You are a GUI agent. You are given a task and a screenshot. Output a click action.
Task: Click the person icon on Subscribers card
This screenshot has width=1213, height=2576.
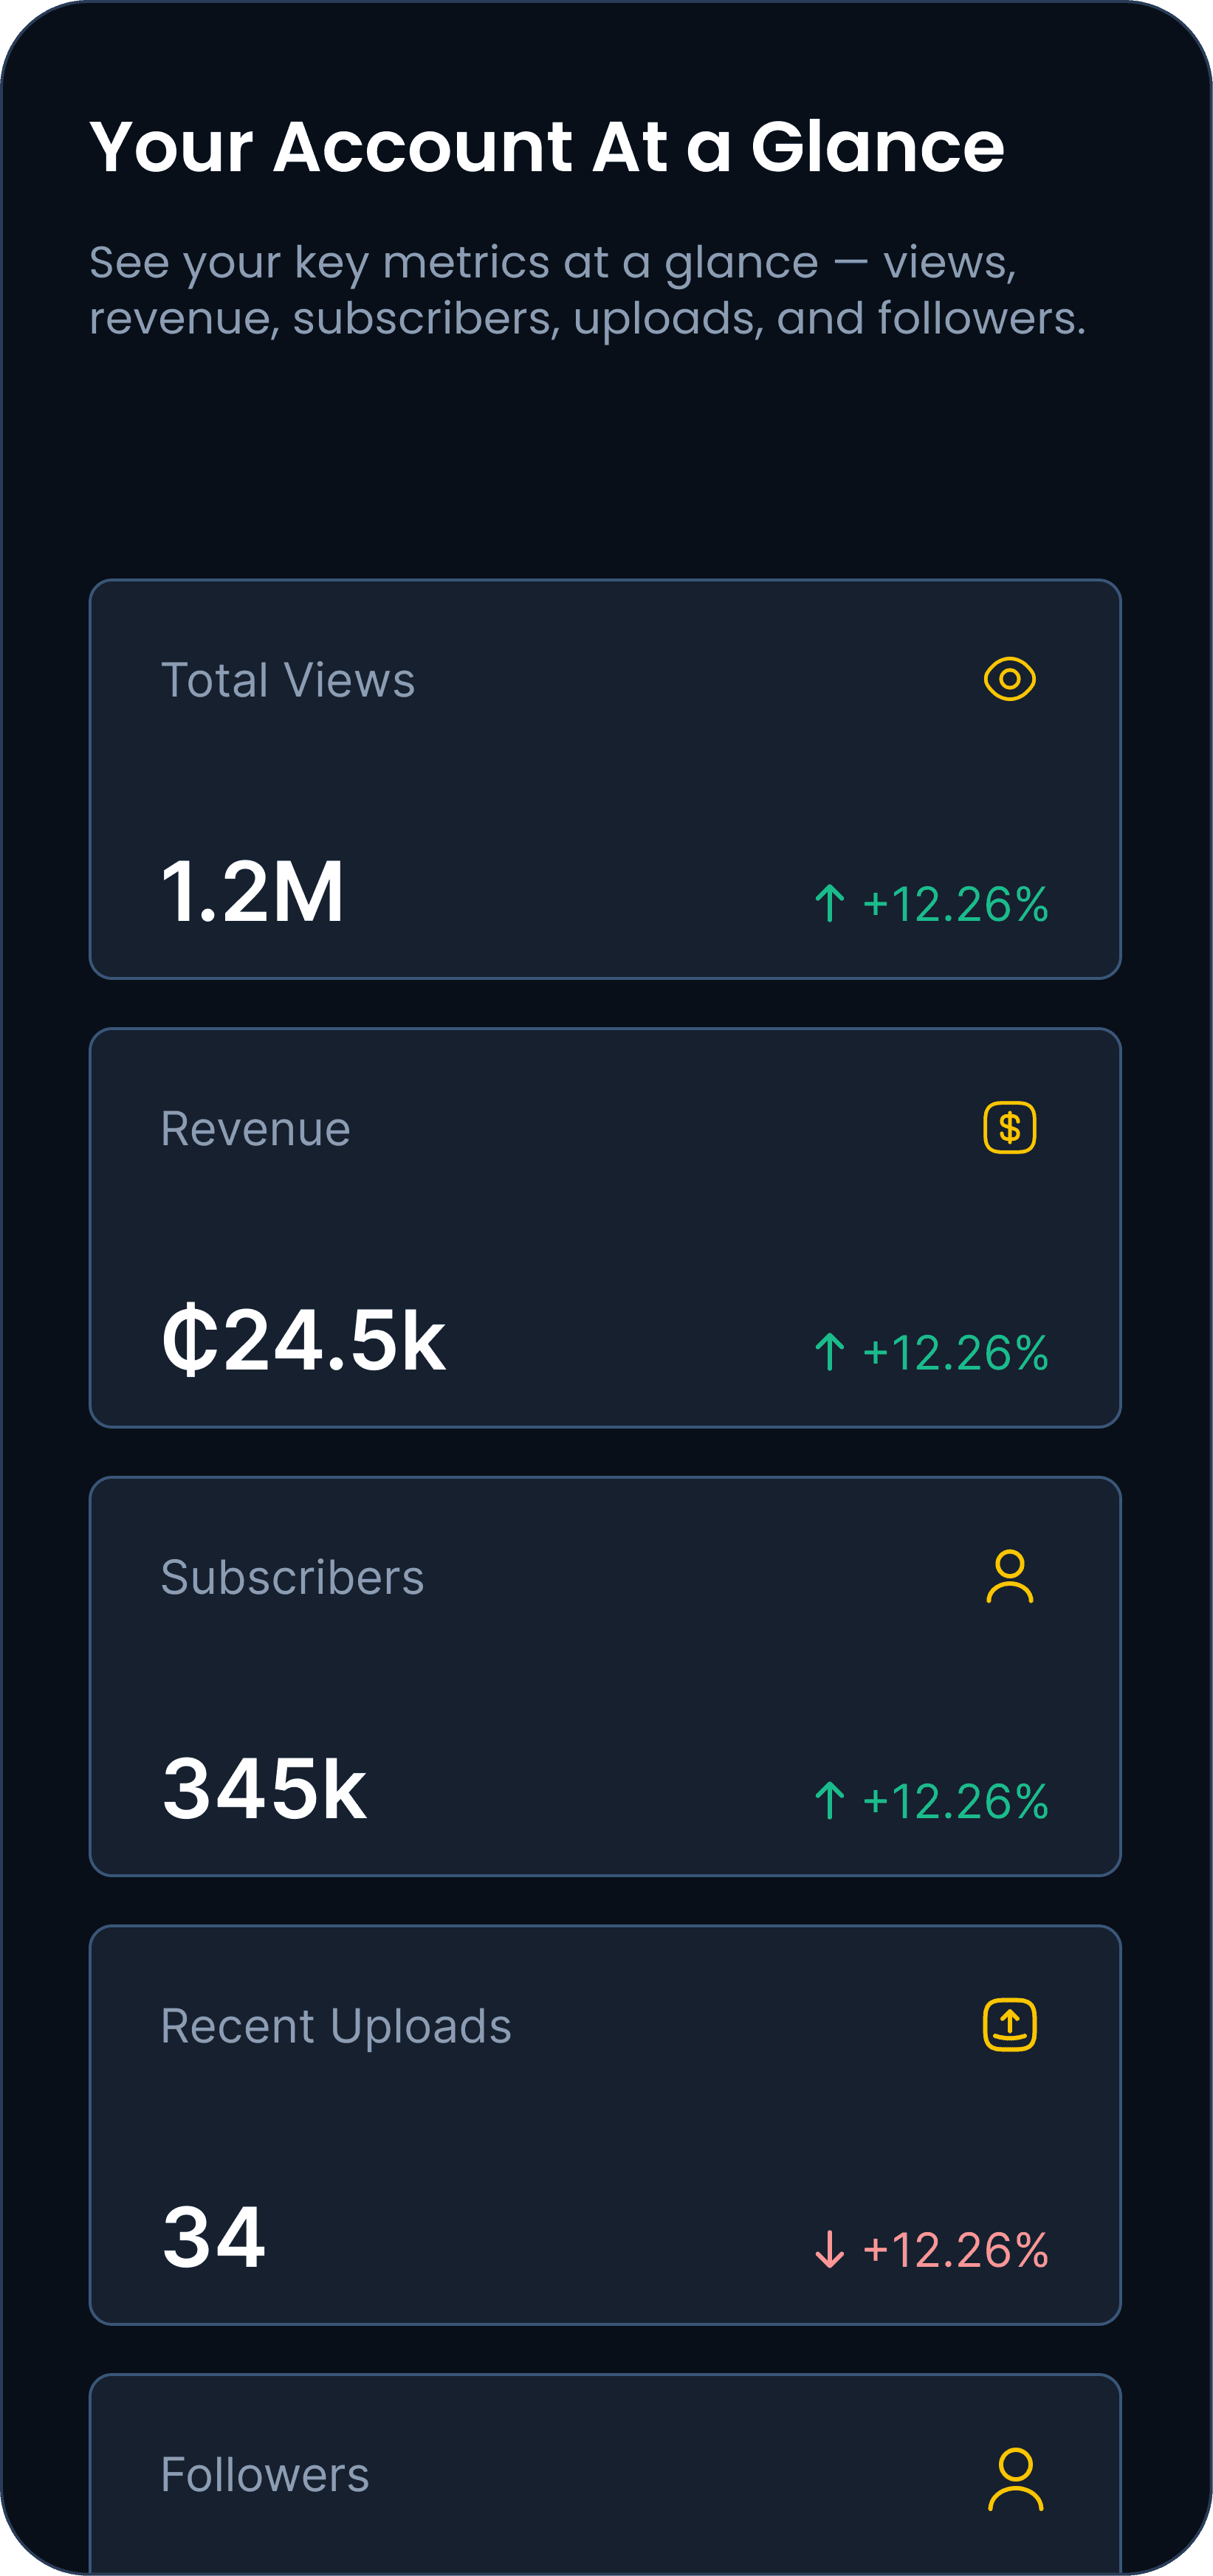[x=1008, y=1577]
